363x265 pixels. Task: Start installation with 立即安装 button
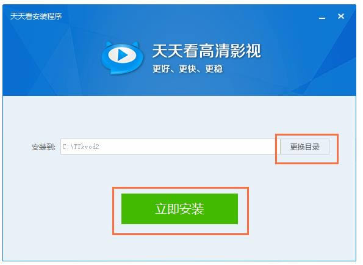pos(179,209)
